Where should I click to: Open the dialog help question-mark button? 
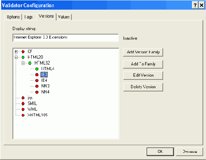pos(195,5)
